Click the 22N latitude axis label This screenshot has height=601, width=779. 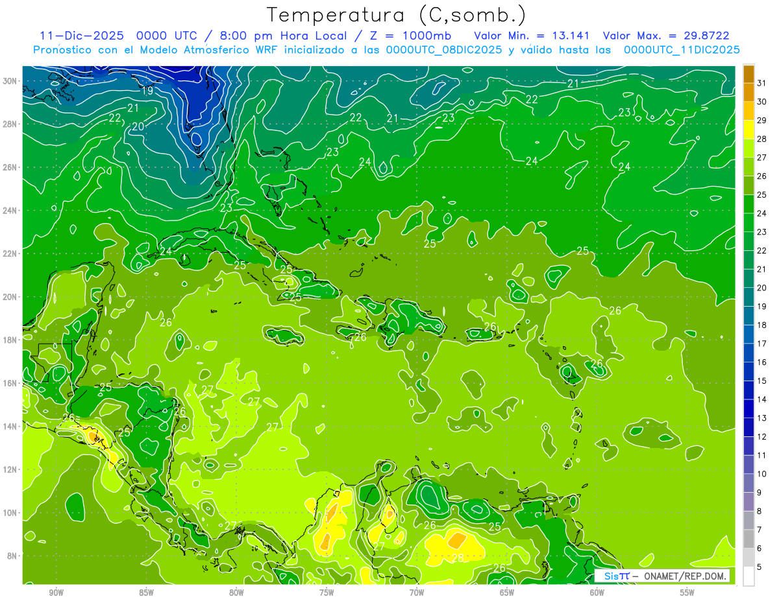[x=10, y=253]
